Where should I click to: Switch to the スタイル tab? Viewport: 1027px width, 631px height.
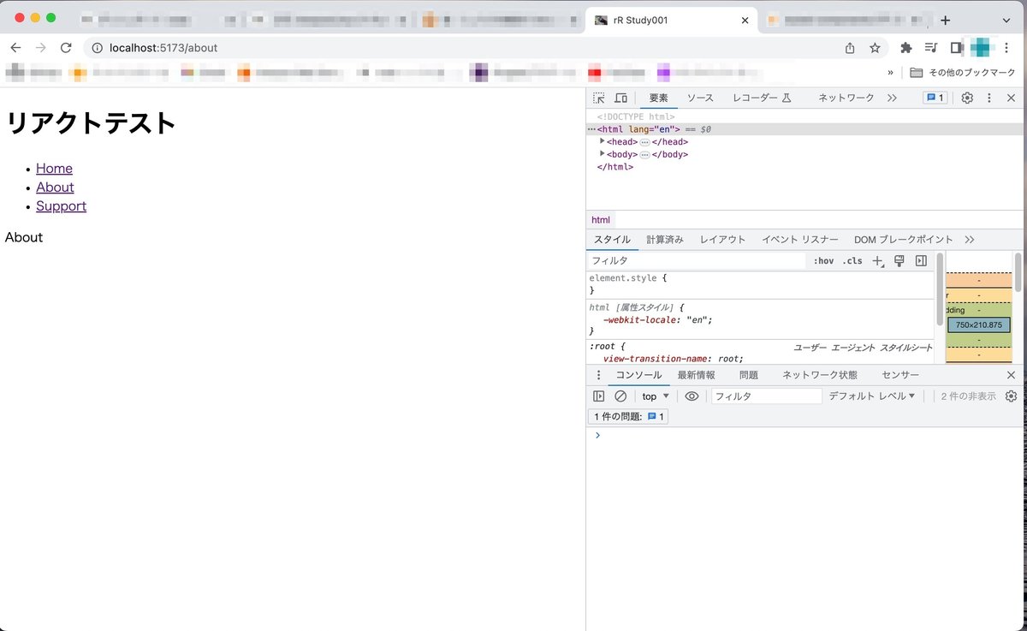[612, 240]
